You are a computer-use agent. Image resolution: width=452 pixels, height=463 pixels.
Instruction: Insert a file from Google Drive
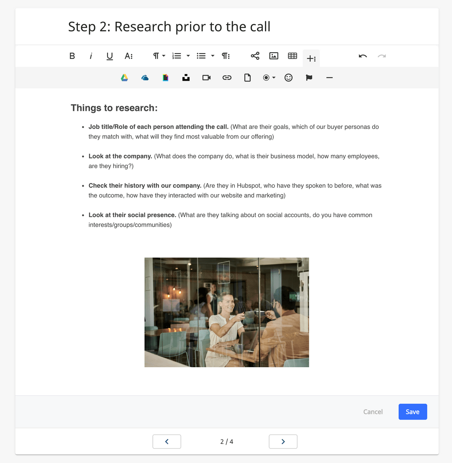124,78
